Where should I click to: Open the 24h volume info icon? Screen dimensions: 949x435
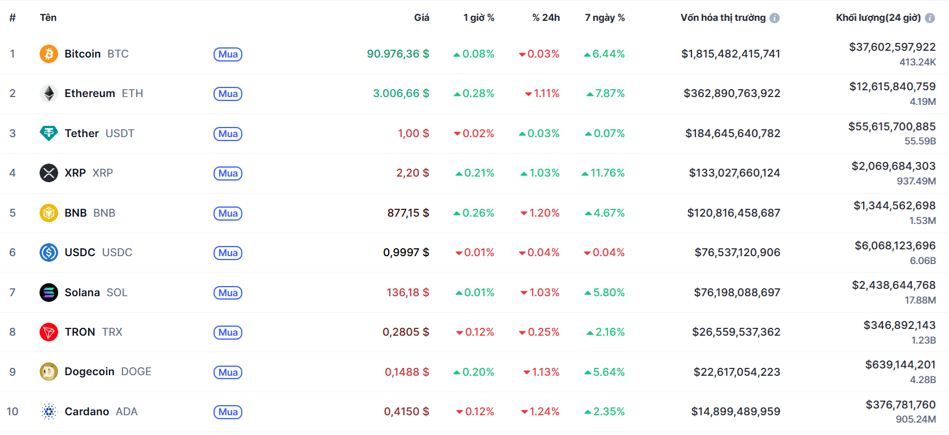click(930, 18)
